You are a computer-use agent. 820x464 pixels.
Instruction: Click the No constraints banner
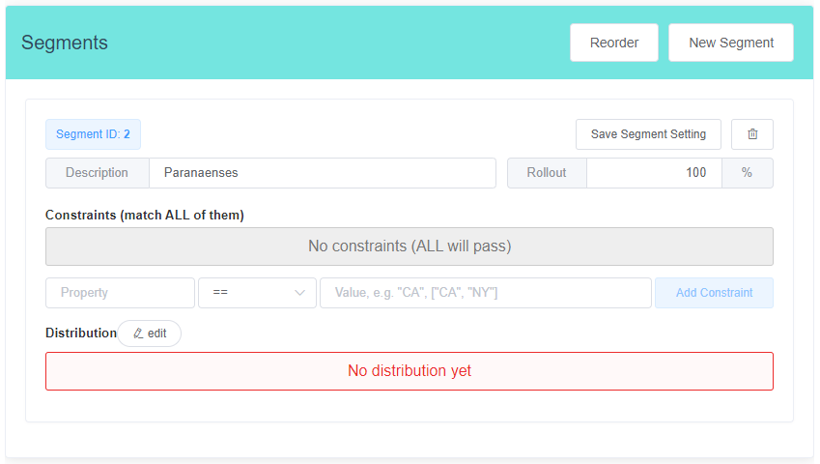point(410,246)
